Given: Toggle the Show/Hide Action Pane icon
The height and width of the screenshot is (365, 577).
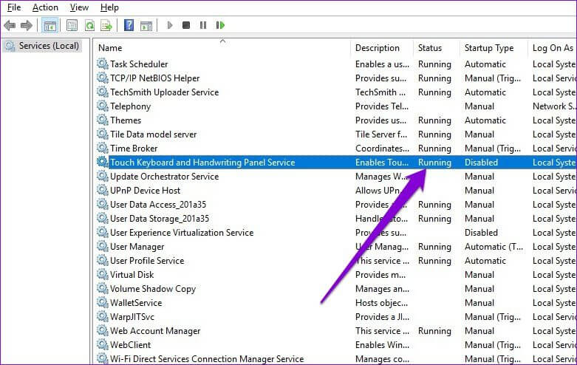Looking at the screenshot, I should click(146, 25).
